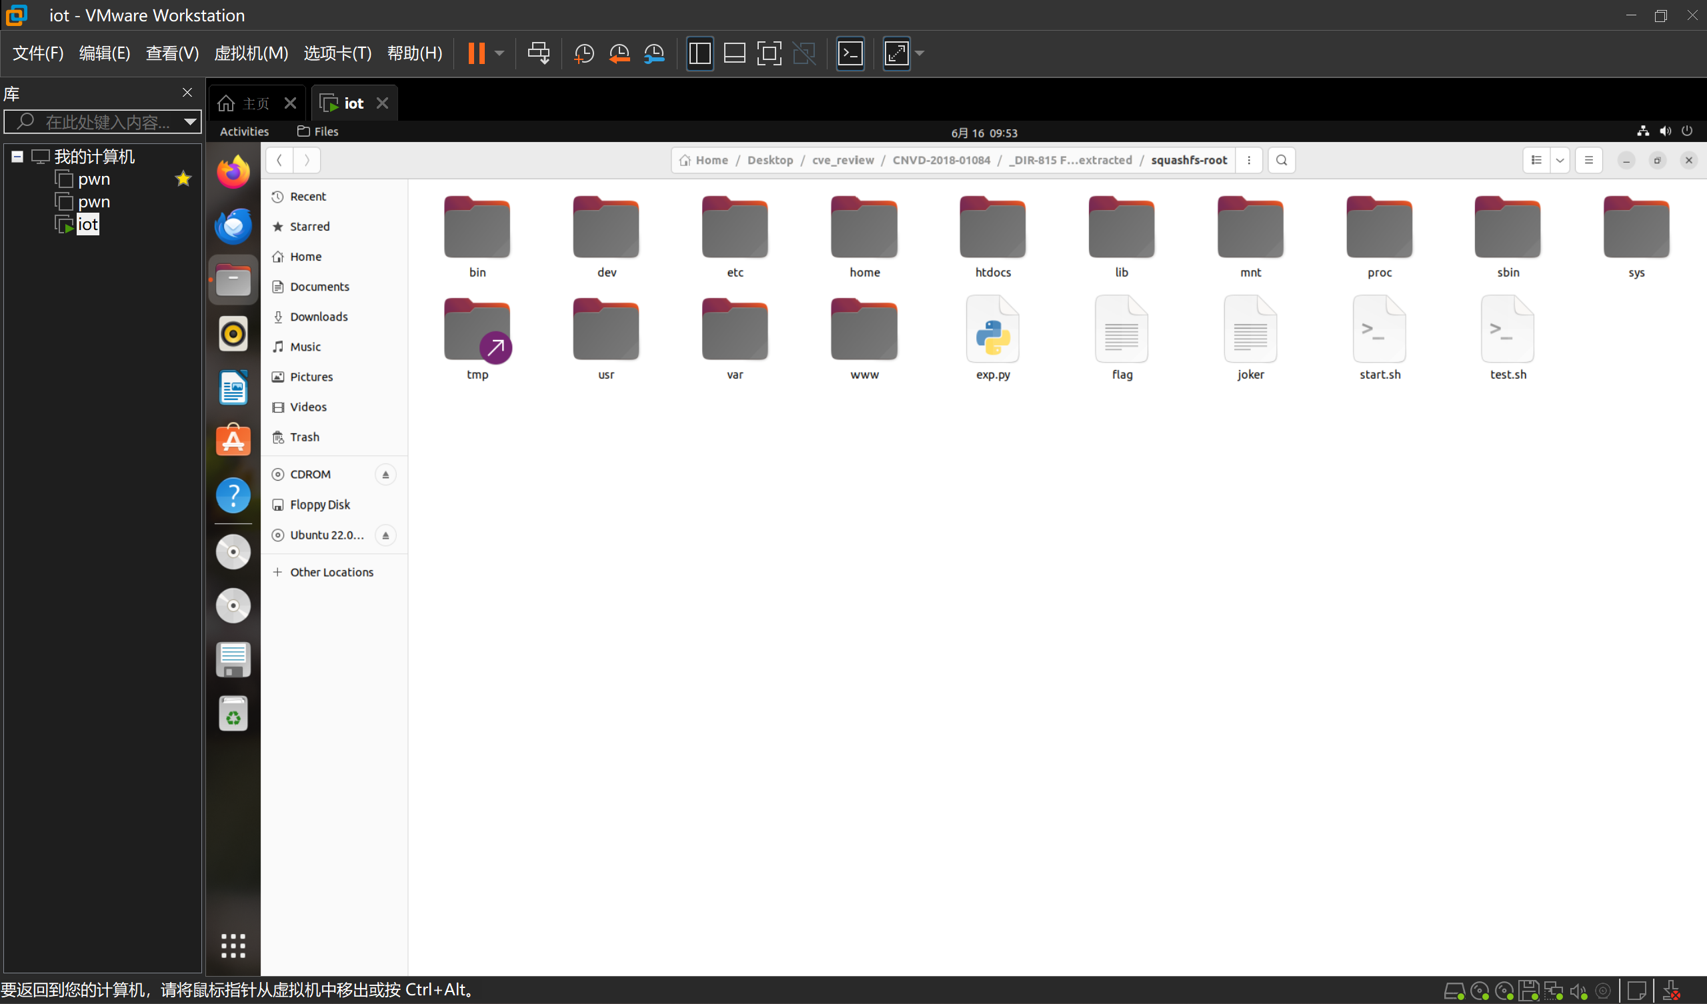
Task: Toggle Unity mode icon
Action: [804, 53]
